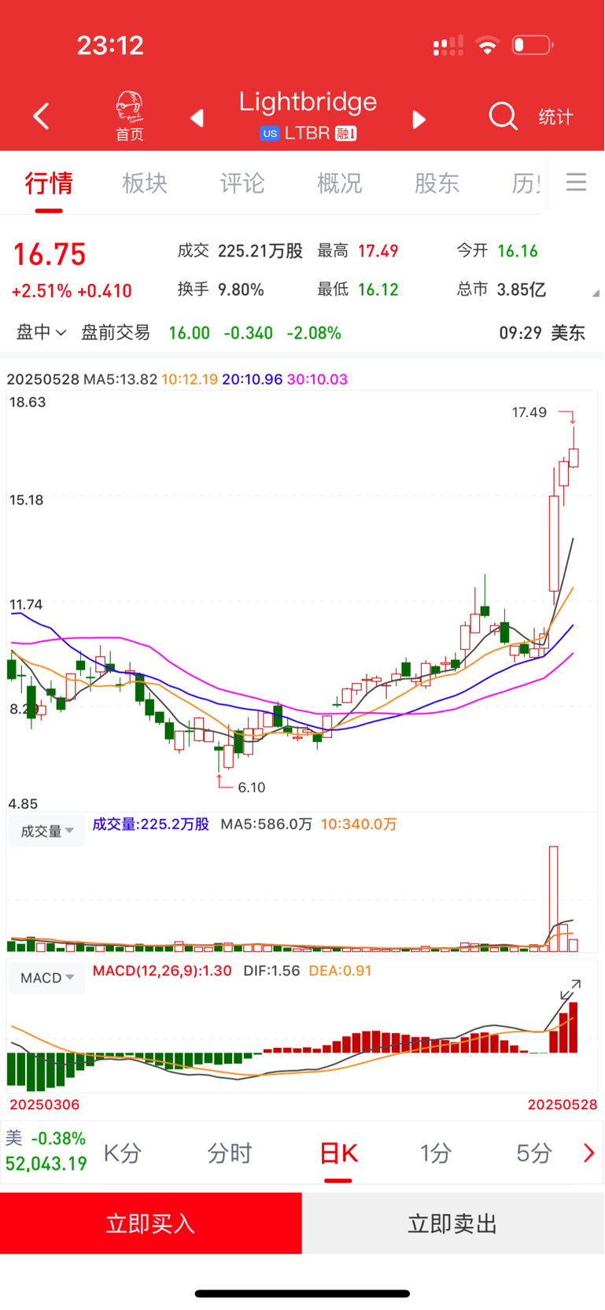This screenshot has height=1310, width=605.
Task: Tap 立即卖出 sell button
Action: (453, 1223)
